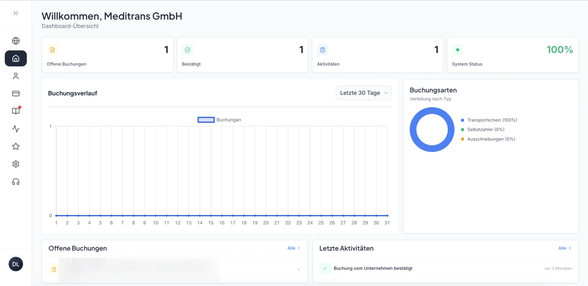Click the Aktivitäten clipboard icon

tap(323, 50)
